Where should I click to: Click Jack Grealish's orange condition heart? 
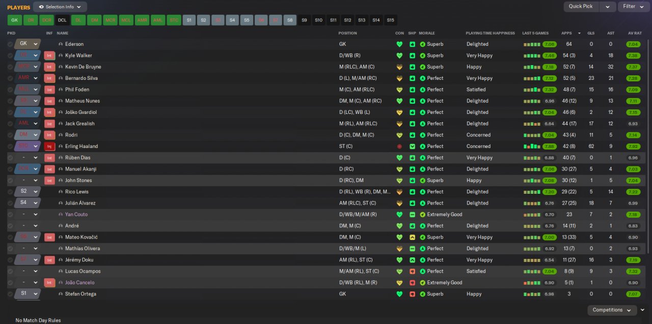pyautogui.click(x=399, y=124)
